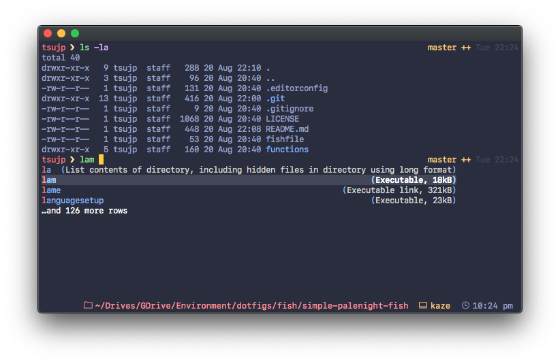Click the red close window button
This screenshot has height=363, width=560.
click(48, 33)
